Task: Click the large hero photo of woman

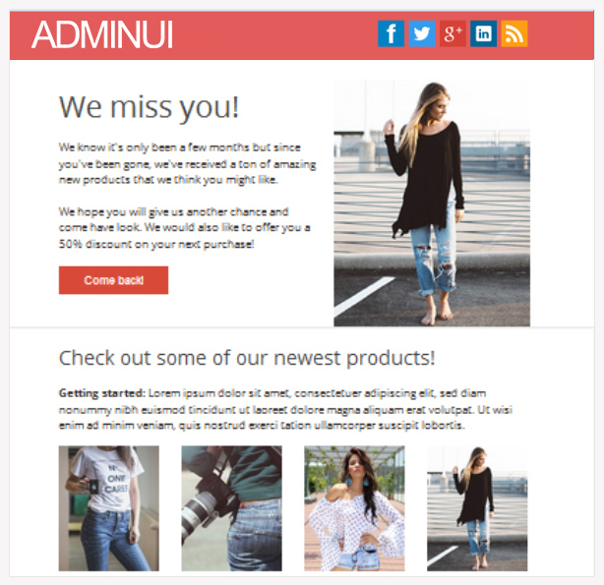Action: tap(432, 204)
